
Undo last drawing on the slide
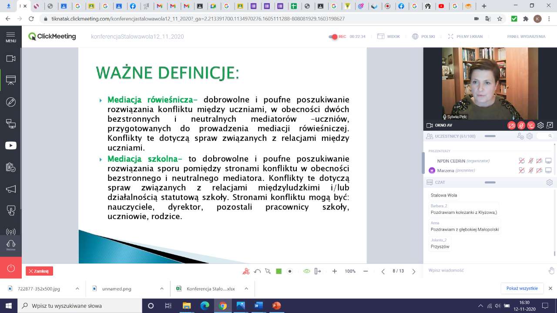[x=257, y=271]
